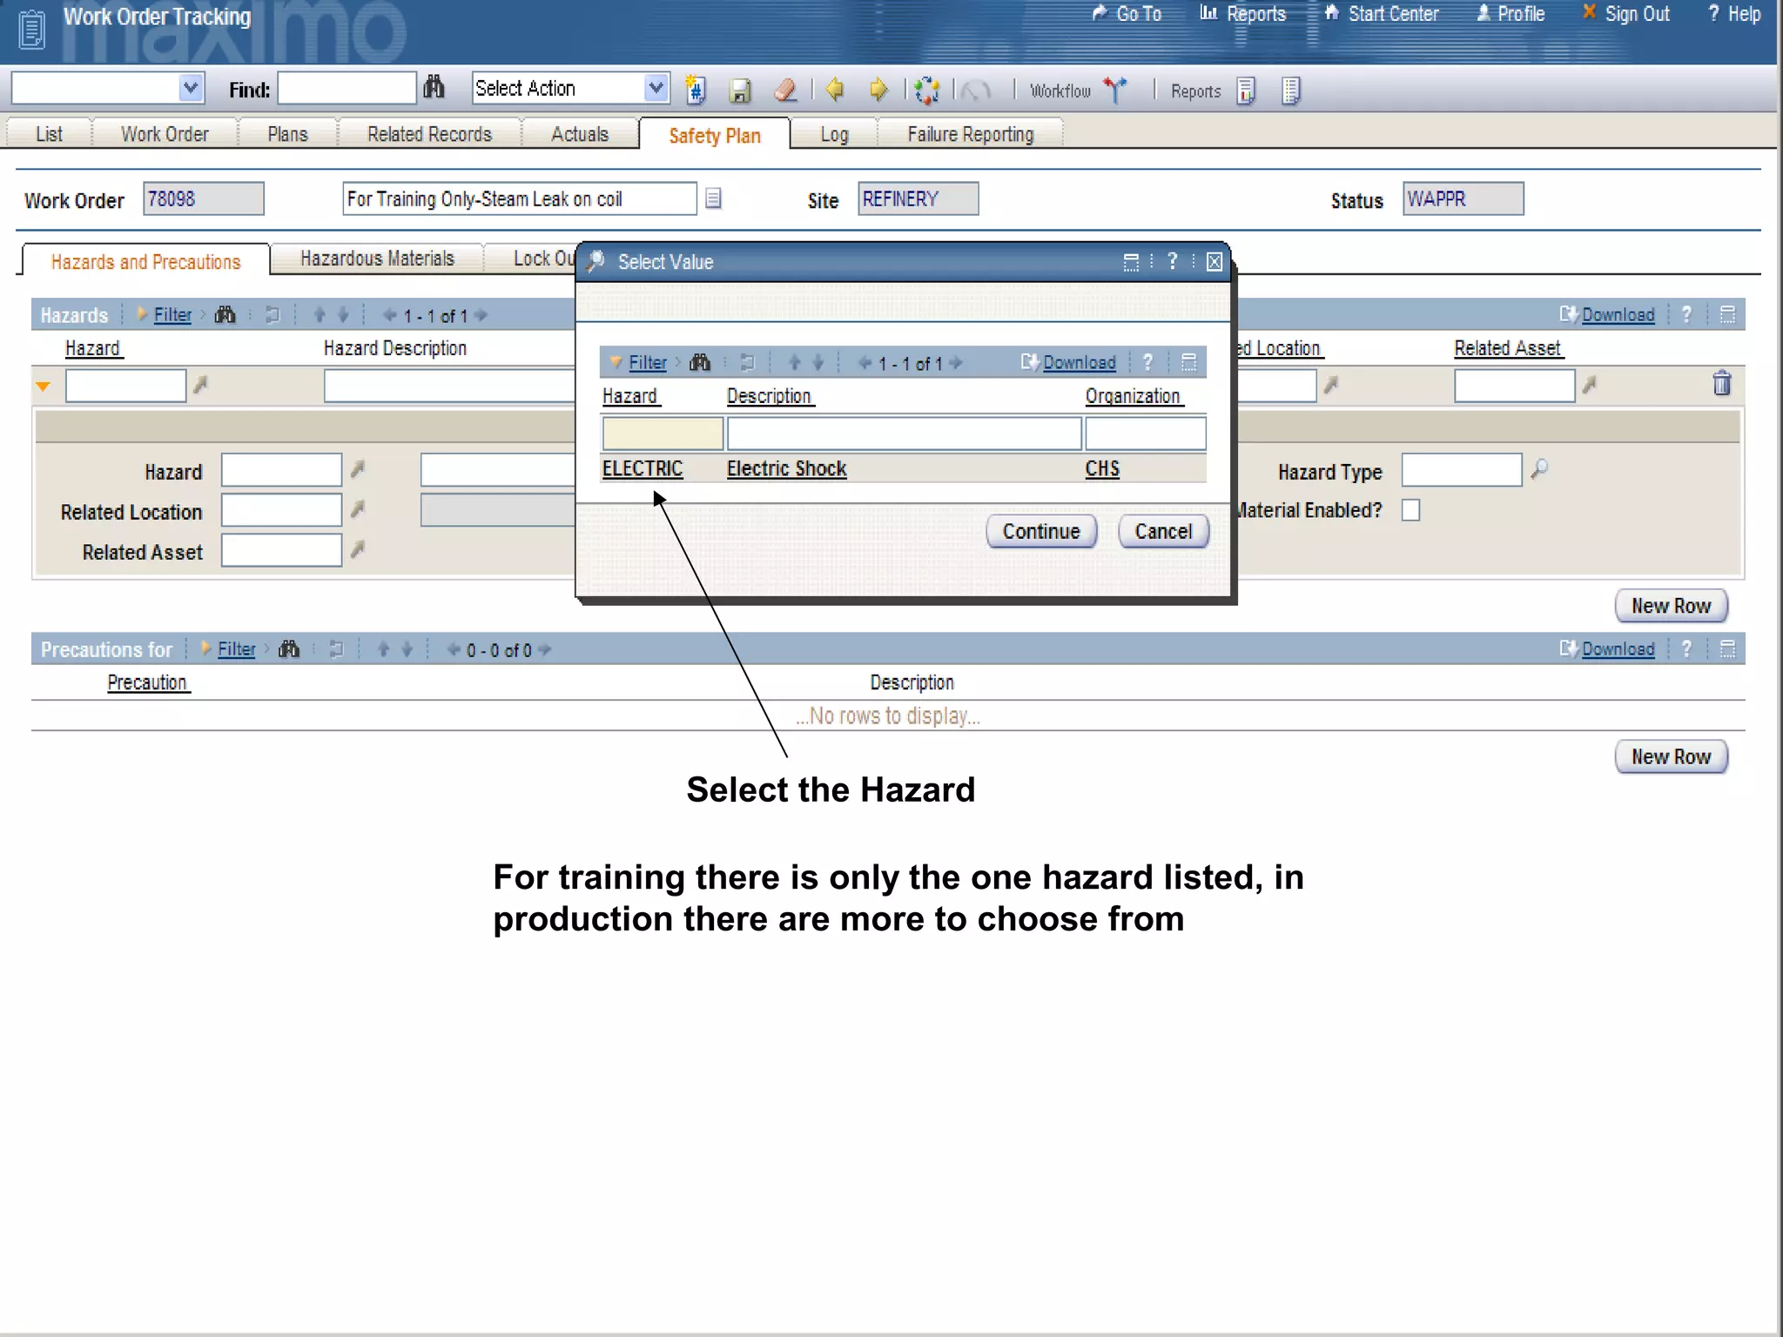Click the Hazard filter field in the dialog
This screenshot has height=1337, width=1783.
click(662, 433)
